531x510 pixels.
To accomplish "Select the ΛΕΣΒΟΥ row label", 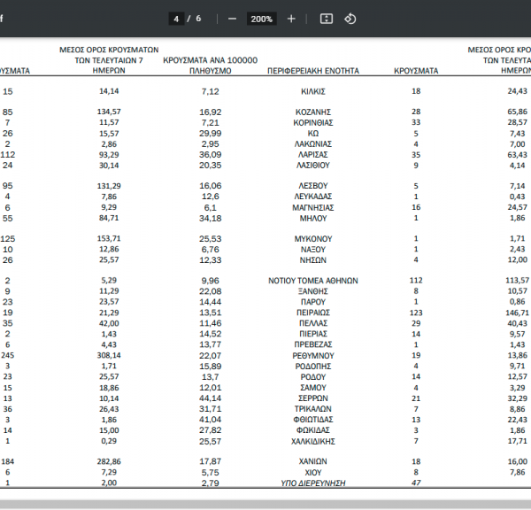I will 313,186.
